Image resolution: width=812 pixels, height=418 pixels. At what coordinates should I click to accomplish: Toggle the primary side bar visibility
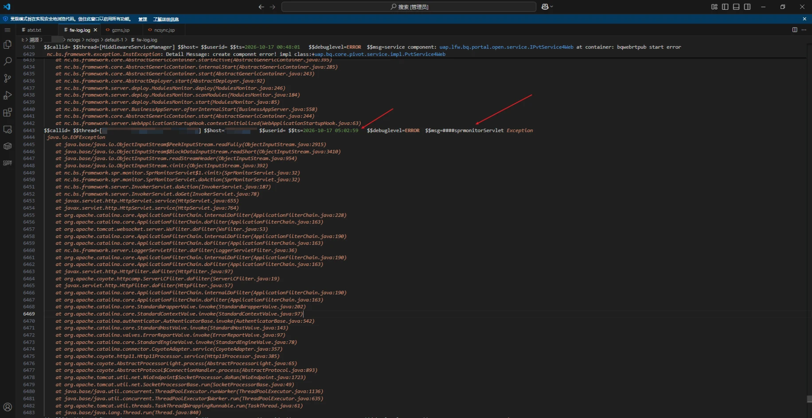click(725, 7)
